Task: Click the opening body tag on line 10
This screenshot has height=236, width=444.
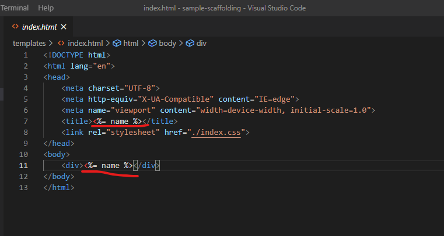Action: pos(57,154)
